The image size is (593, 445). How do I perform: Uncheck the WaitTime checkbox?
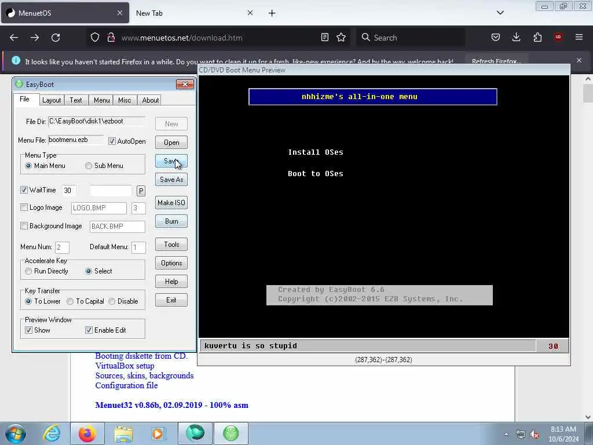24,190
